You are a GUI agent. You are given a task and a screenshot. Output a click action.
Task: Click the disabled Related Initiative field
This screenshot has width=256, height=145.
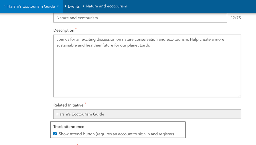[x=147, y=114]
